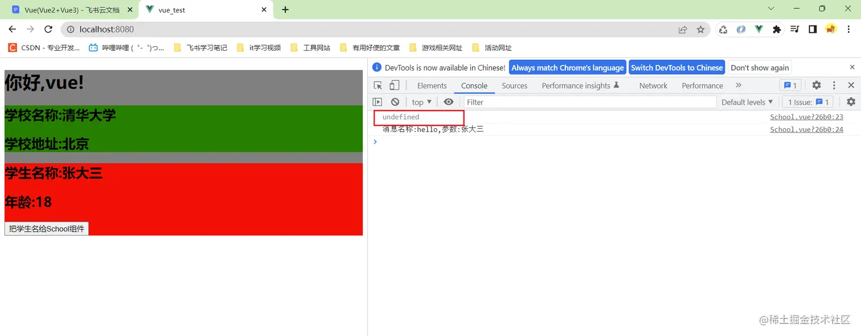Toggle the browser side panel icon

click(813, 30)
